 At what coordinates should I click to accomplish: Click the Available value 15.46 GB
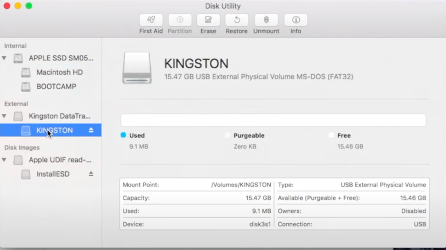413,198
